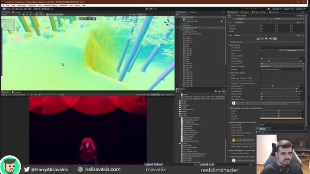Select the Move tool in Unity toolbar
This screenshot has height=174, width=310.
pyautogui.click(x=9, y=9)
